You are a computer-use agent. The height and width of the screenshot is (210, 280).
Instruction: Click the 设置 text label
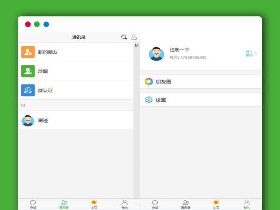[161, 100]
